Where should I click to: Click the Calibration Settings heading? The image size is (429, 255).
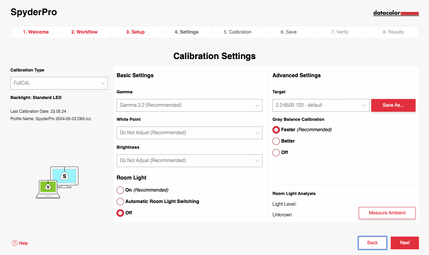point(214,56)
